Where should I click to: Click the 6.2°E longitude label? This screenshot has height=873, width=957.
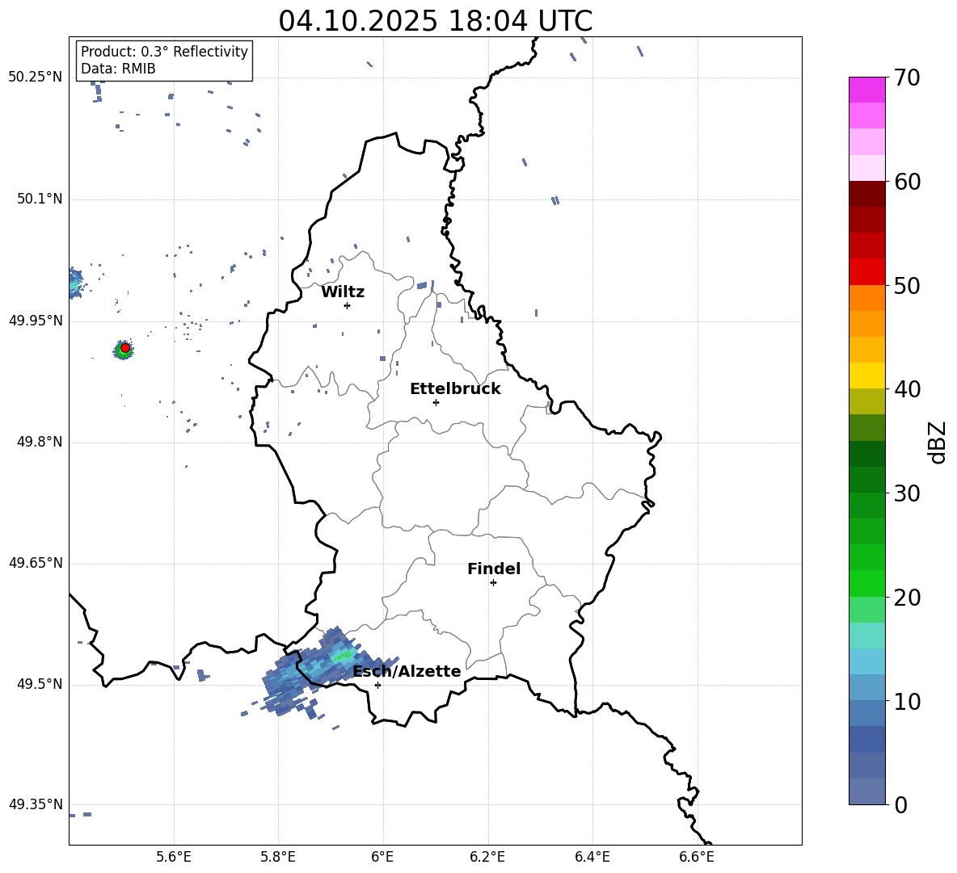tap(487, 857)
